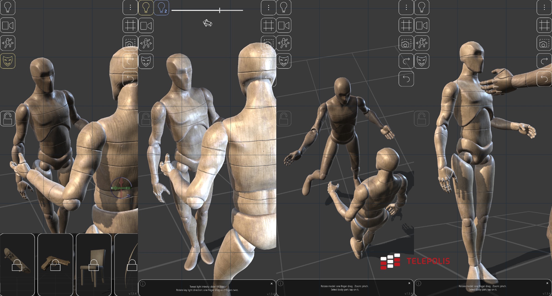Viewport: 552px width, 296px height.
Task: Open three-dots menu in the leftmost screenshot
Action: point(130,7)
